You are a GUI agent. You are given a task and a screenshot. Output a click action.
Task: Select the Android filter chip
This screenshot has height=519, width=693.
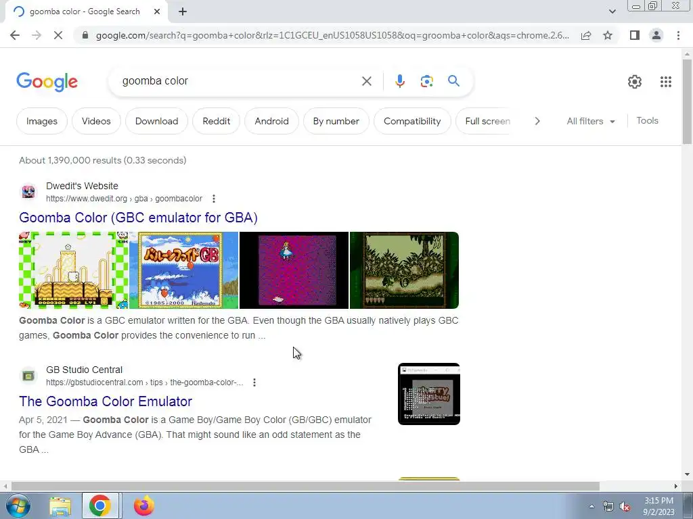click(x=271, y=121)
